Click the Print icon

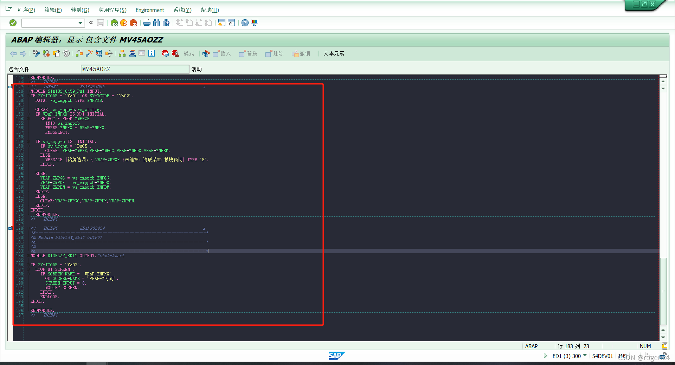pos(147,23)
